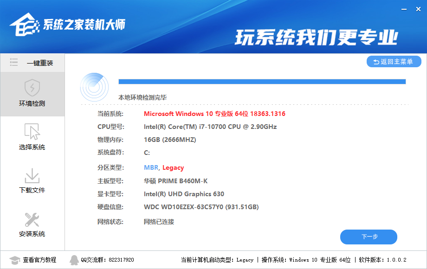
Task: Click the list icon beside 一键重装
Action: coord(14,62)
